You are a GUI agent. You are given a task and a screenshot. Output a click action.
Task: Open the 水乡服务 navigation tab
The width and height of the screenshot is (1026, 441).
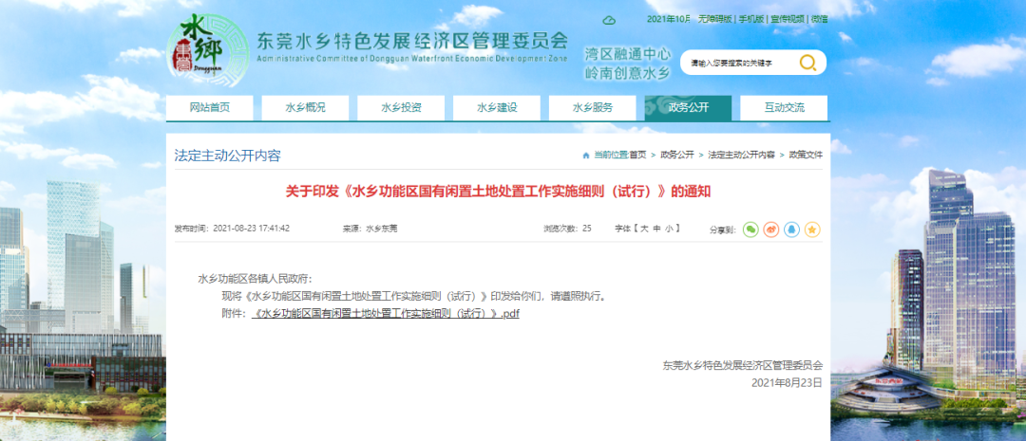pos(592,108)
